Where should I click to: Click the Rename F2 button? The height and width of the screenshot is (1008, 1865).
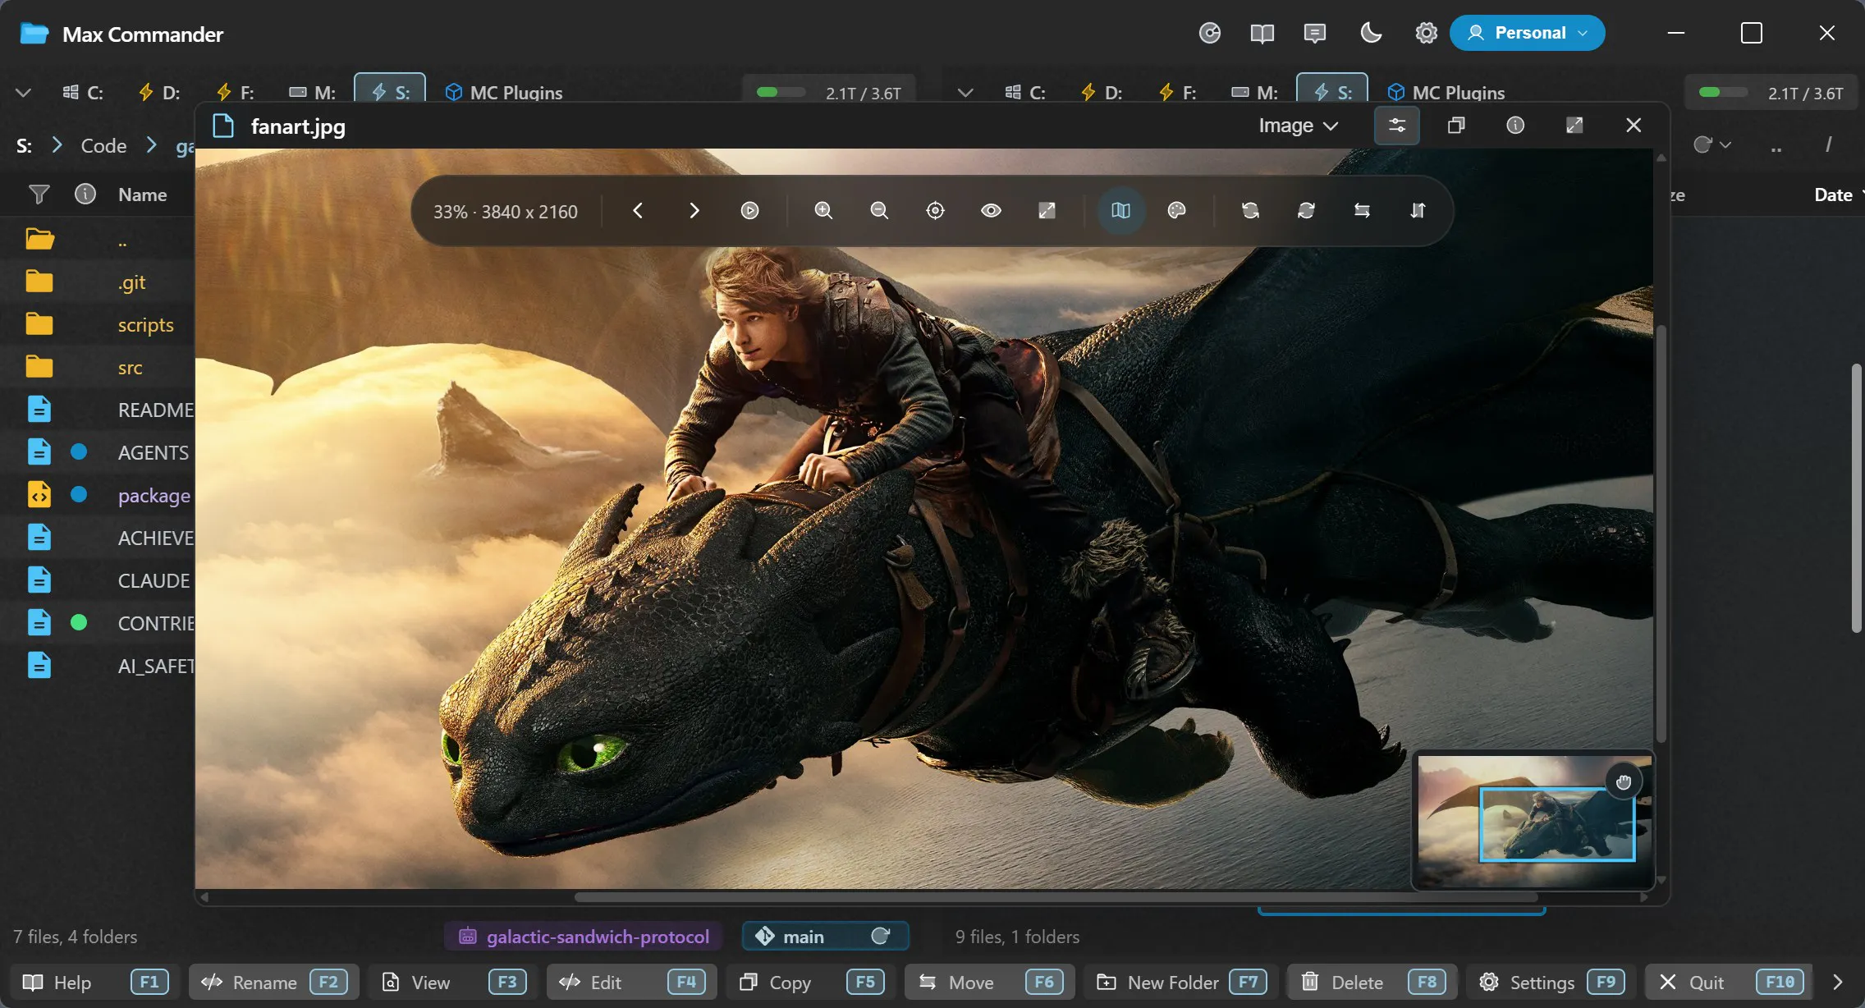pyautogui.click(x=274, y=982)
